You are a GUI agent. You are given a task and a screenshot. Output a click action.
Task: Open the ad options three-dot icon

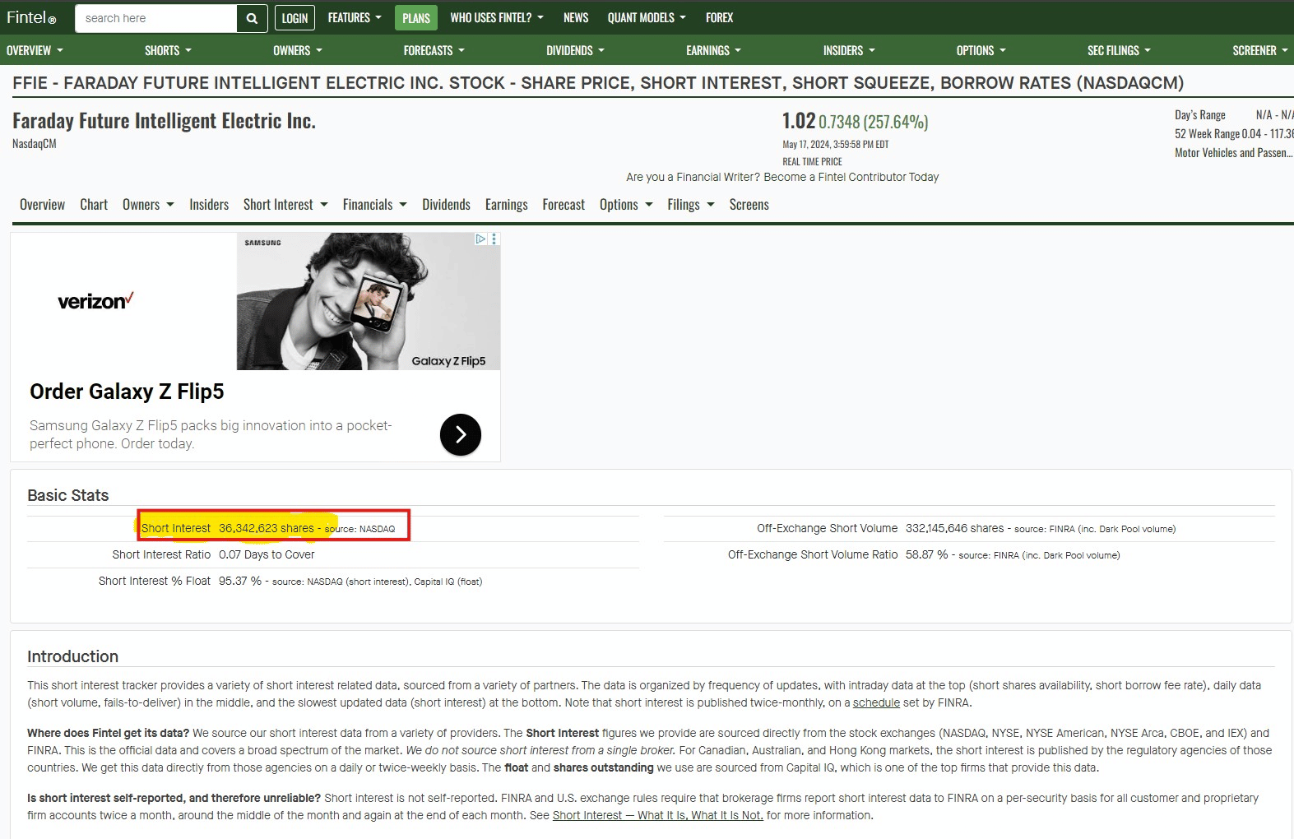click(494, 239)
